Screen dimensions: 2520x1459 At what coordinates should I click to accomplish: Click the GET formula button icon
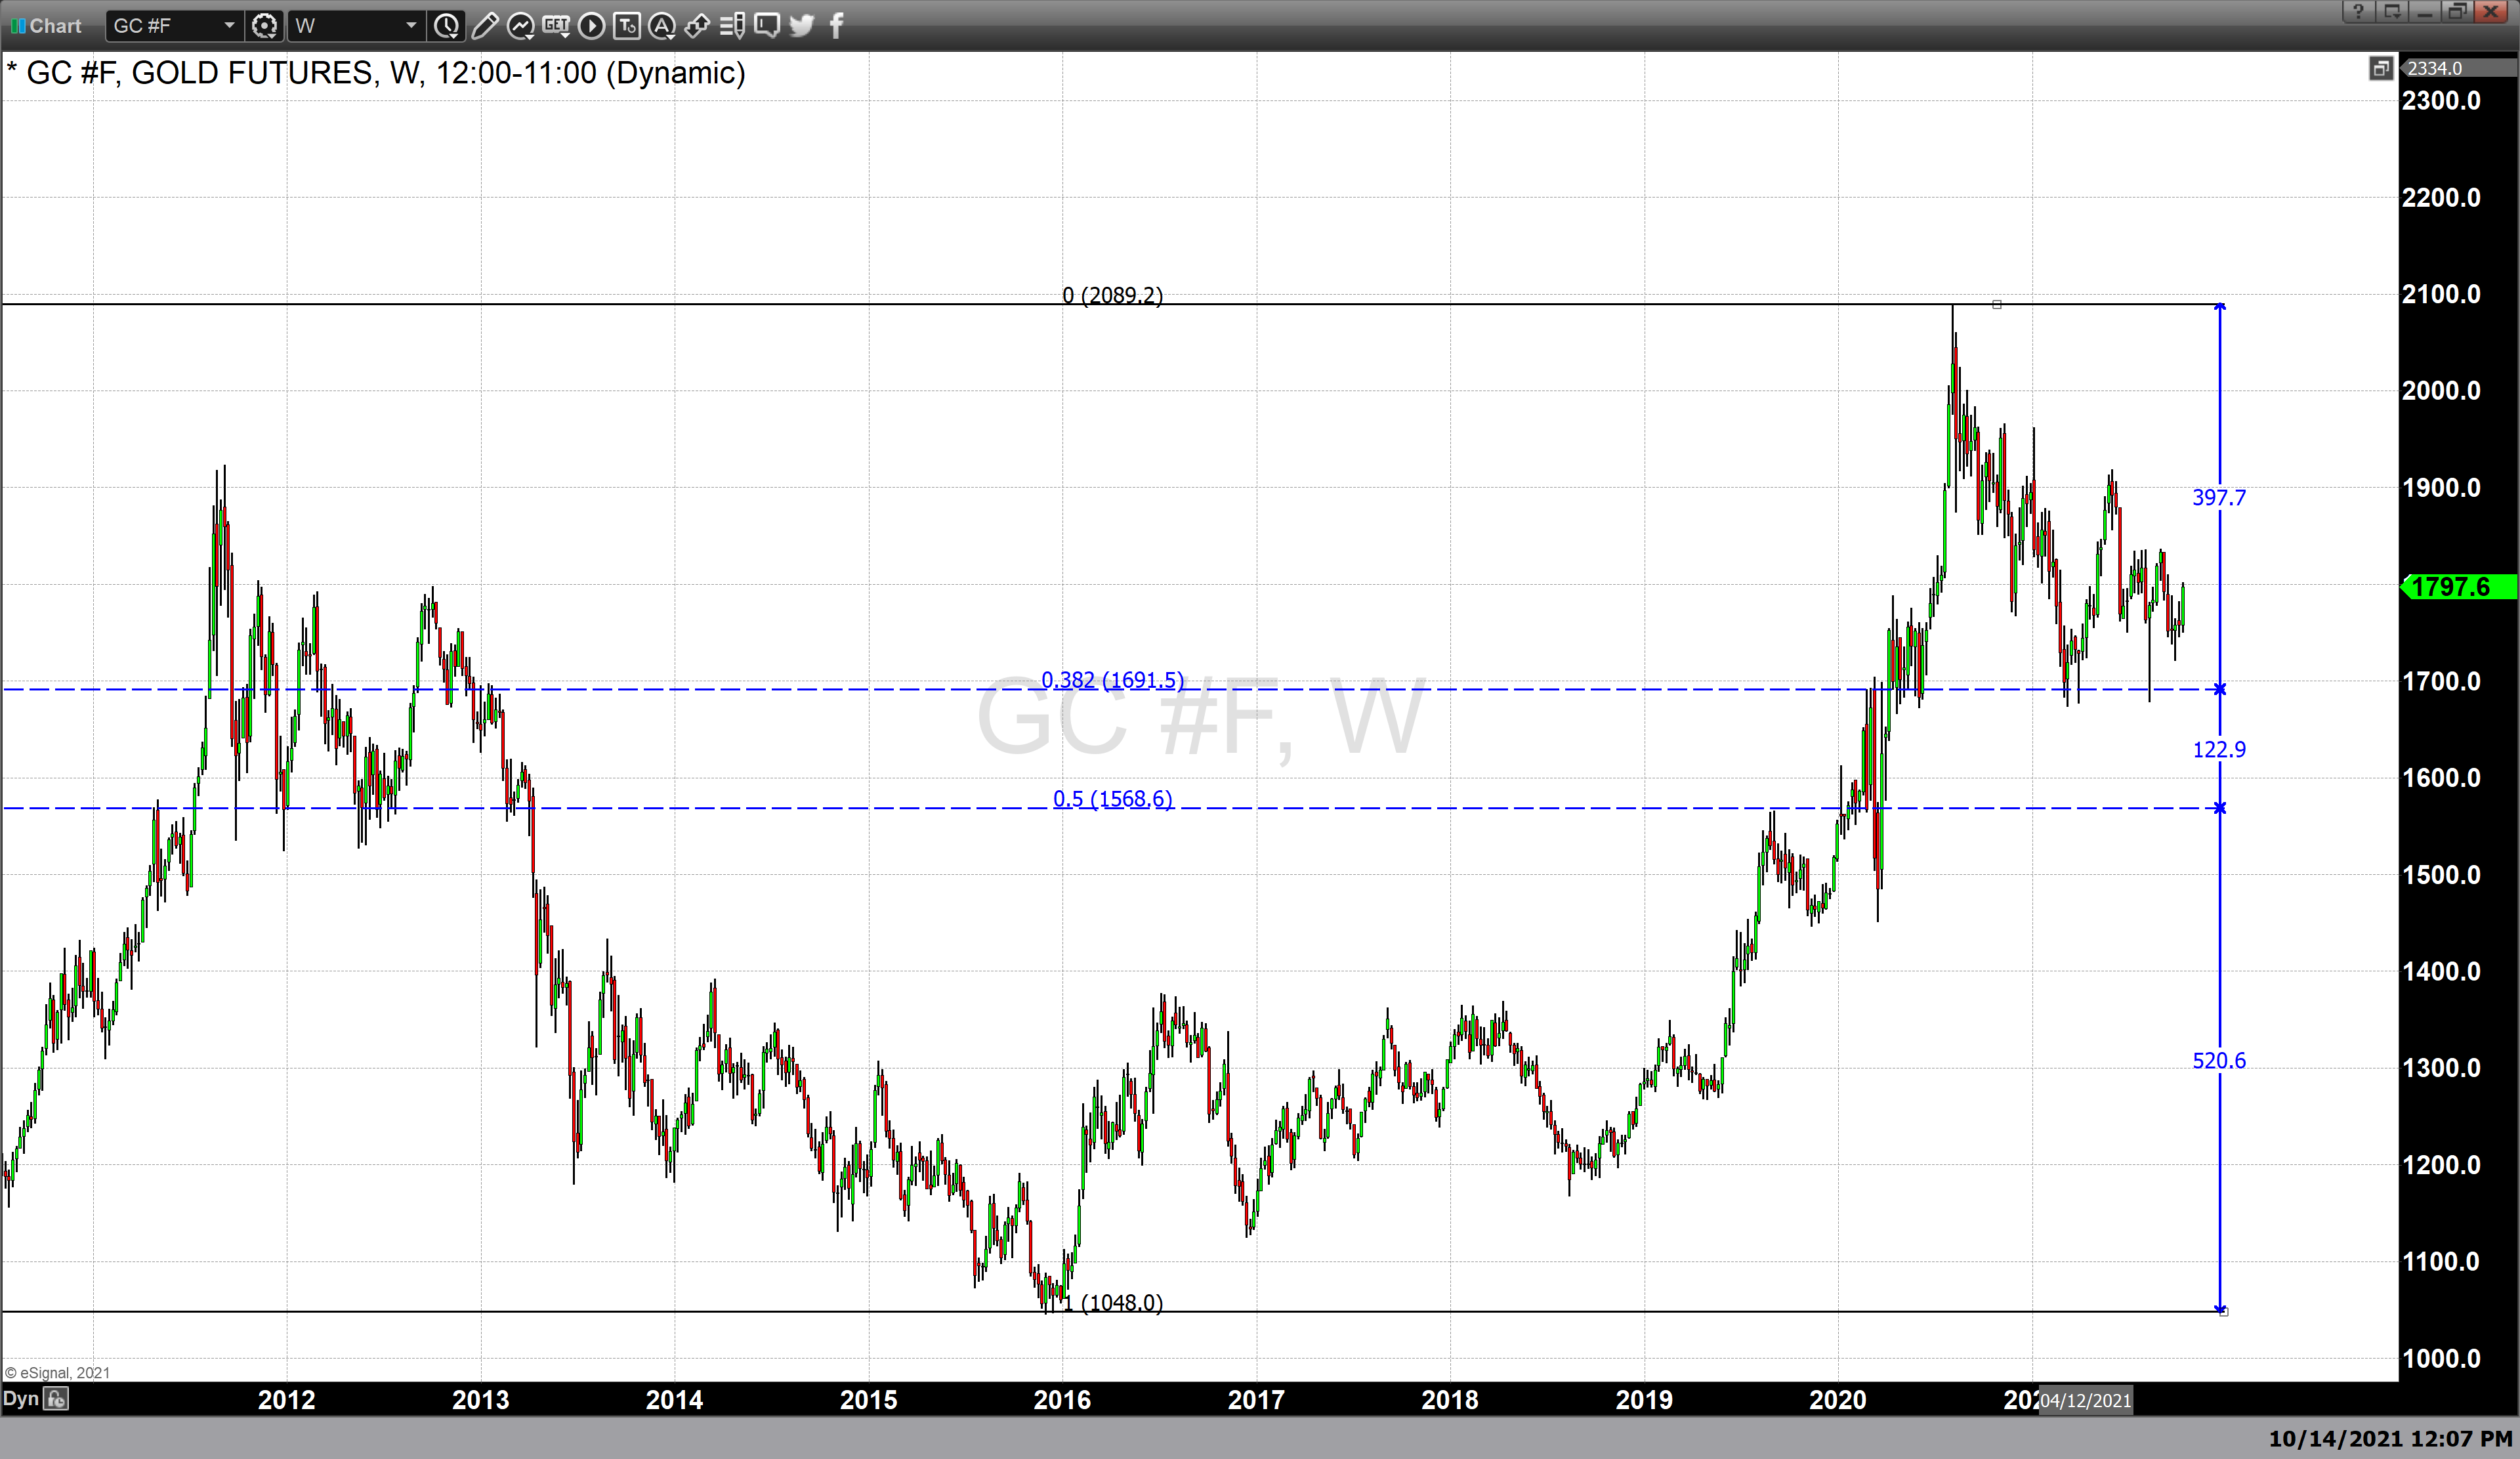tap(556, 26)
